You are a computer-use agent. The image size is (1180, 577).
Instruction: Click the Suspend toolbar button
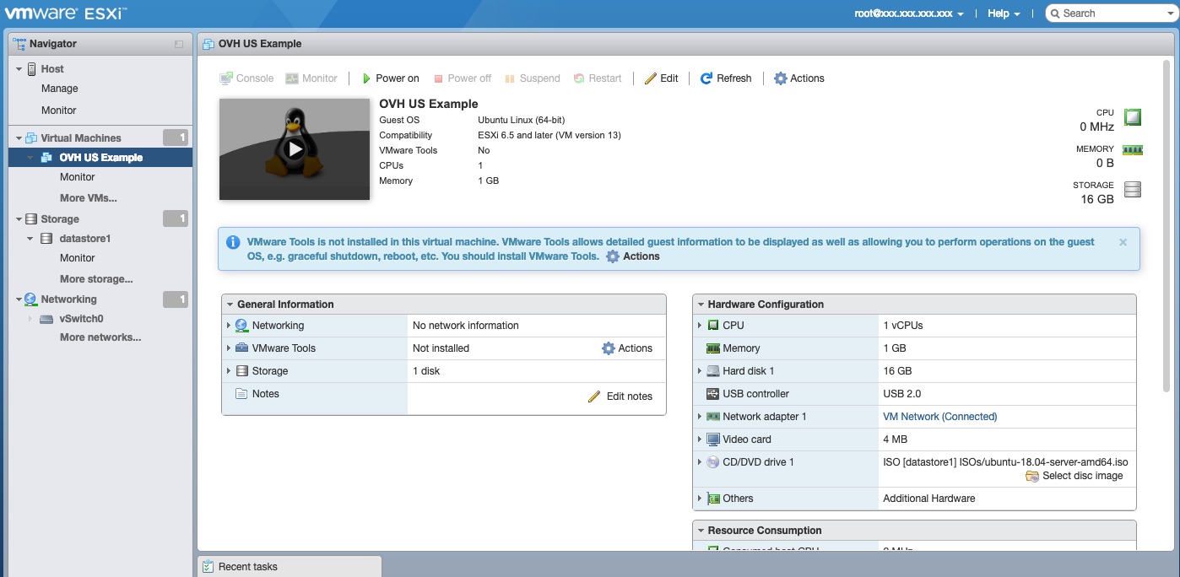(533, 78)
